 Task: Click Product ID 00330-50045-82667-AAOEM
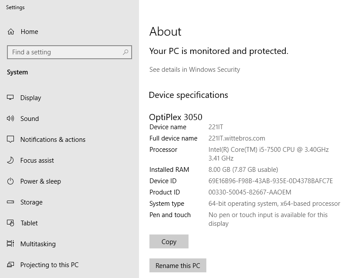[250, 192]
